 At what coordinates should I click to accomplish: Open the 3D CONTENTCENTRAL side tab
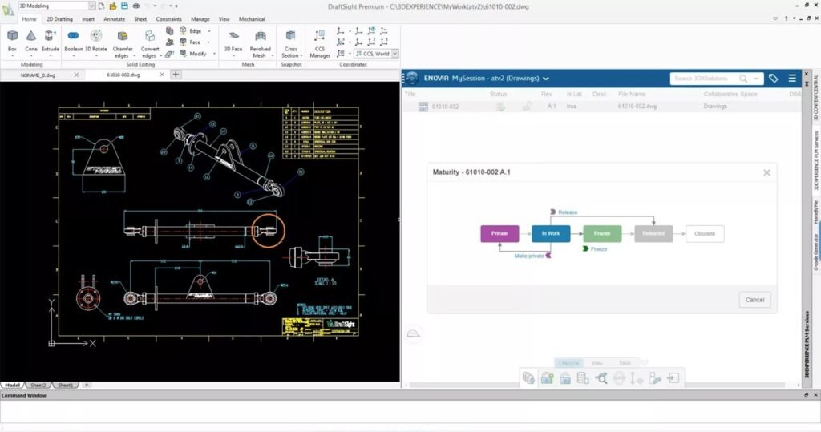[x=815, y=98]
